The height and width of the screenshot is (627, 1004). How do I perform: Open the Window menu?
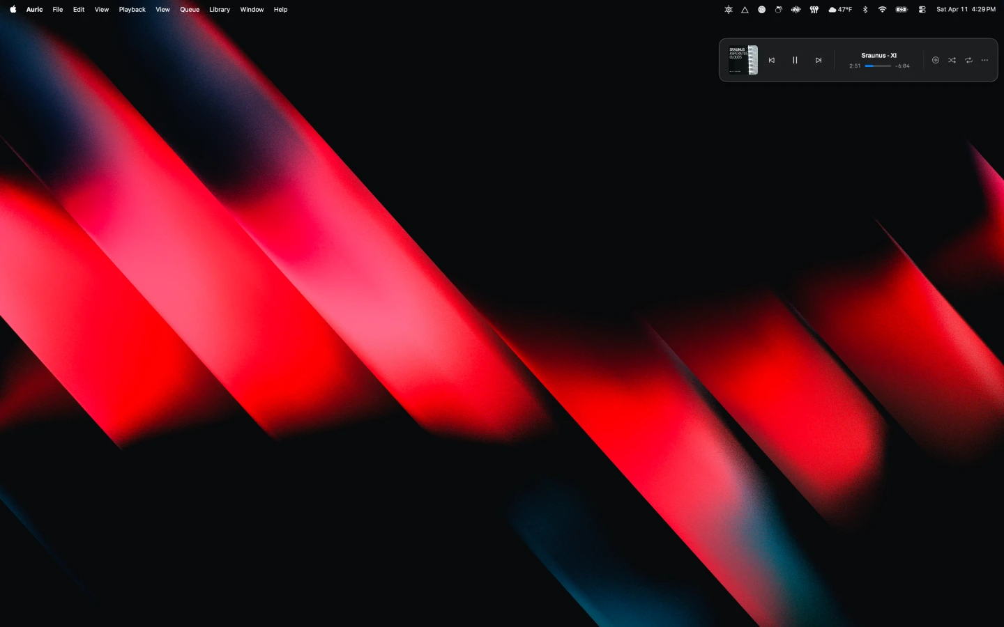[252, 10]
